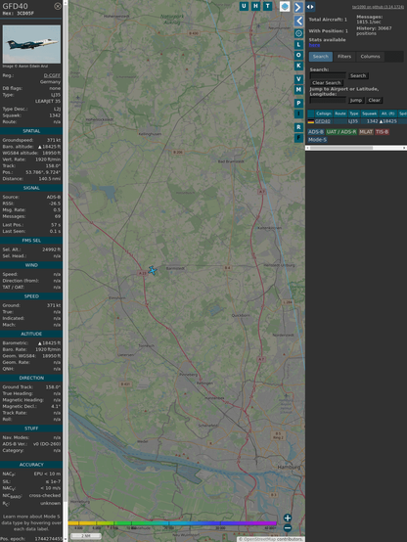The width and height of the screenshot is (407, 542).
Task: Switch to the Columns tab
Action: point(370,57)
